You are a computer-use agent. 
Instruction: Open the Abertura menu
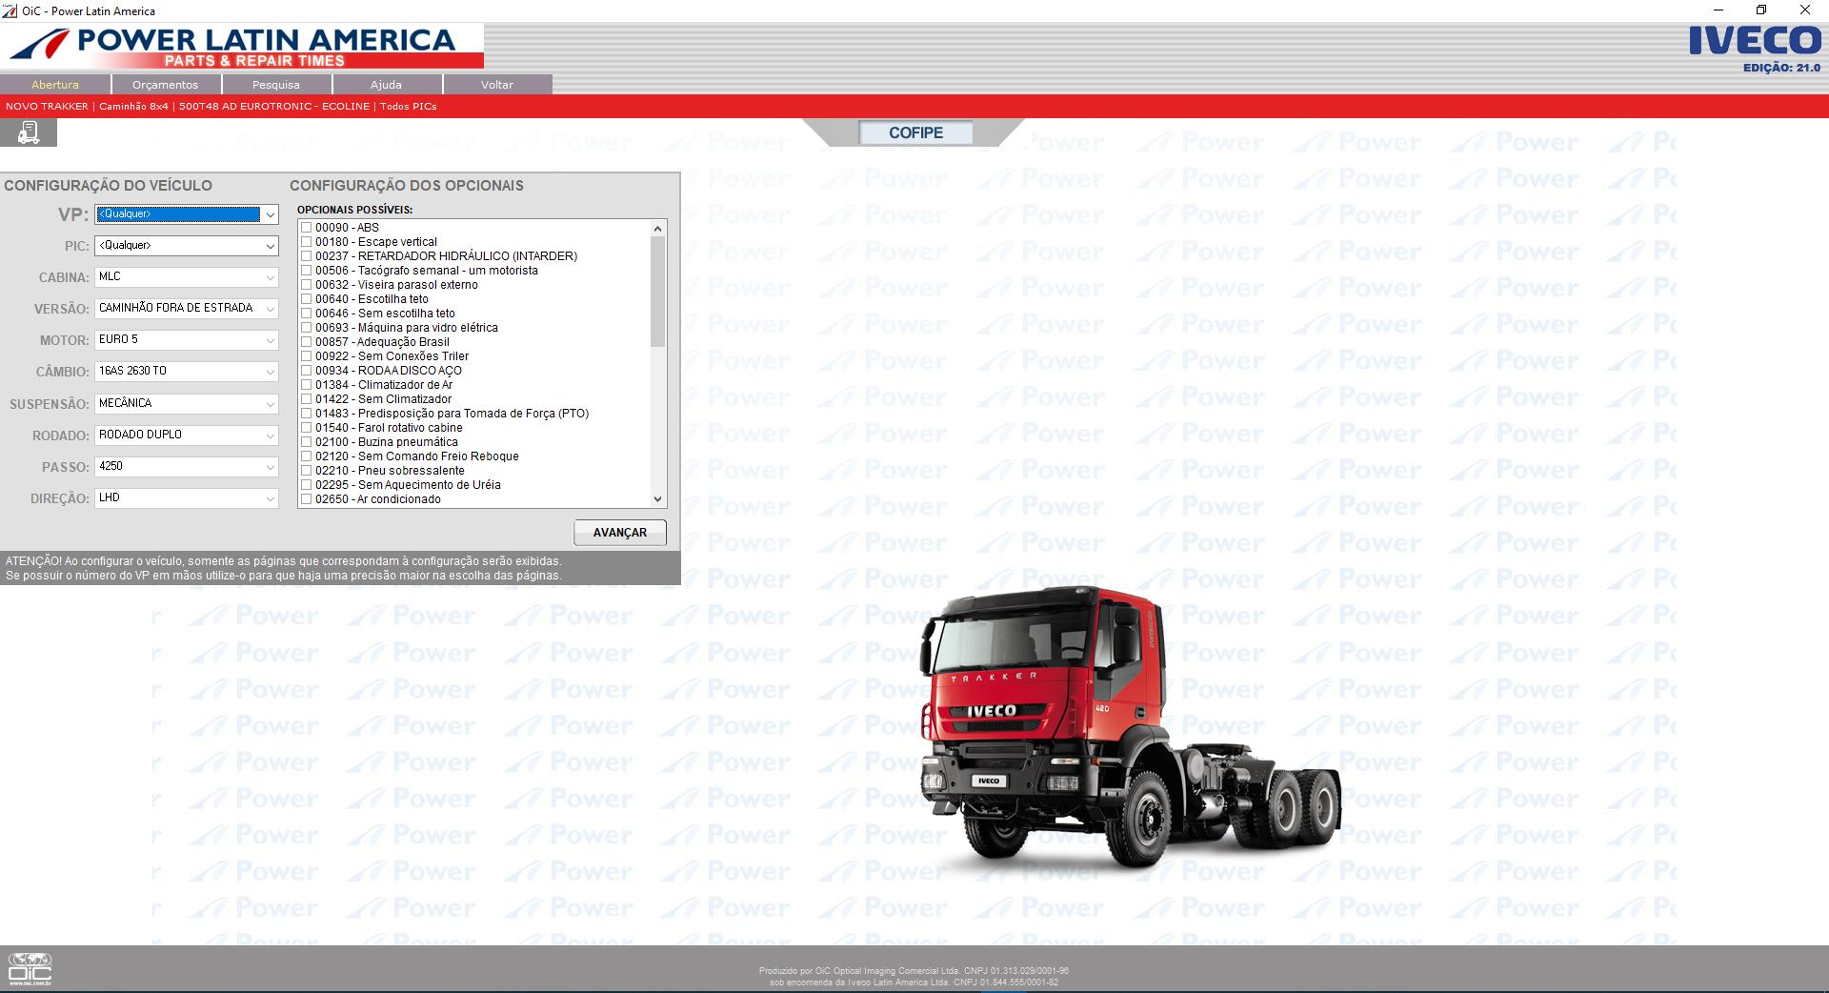pos(55,85)
